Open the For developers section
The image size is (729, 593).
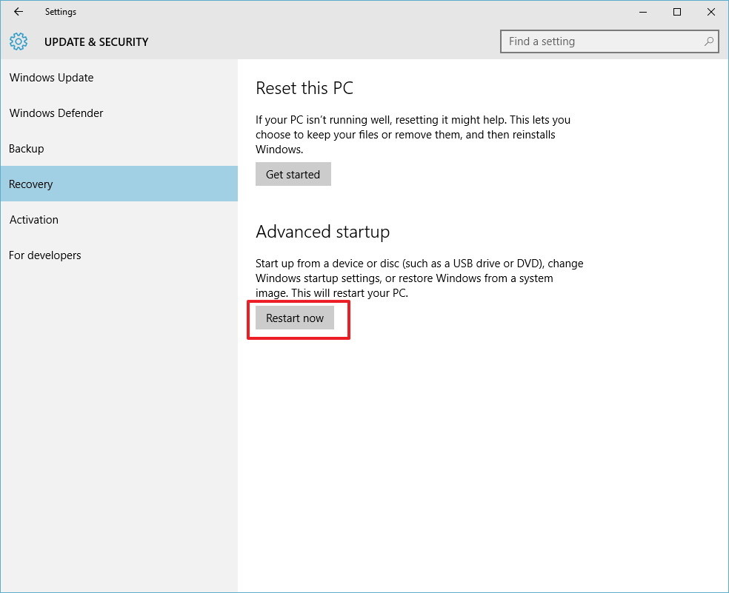tap(44, 255)
